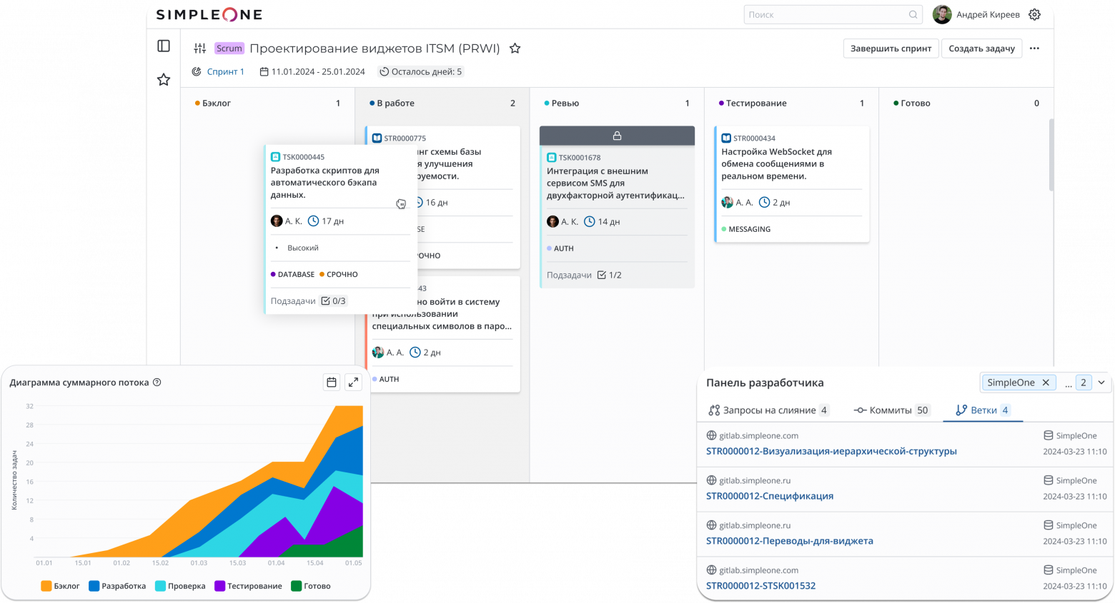The image size is (1115, 603).
Task: Click orange Бэклог legend swatch
Action: coord(46,586)
